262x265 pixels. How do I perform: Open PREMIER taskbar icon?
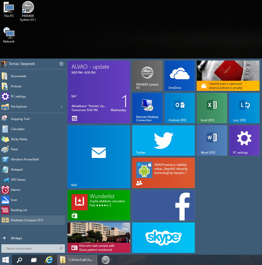pos(106,260)
